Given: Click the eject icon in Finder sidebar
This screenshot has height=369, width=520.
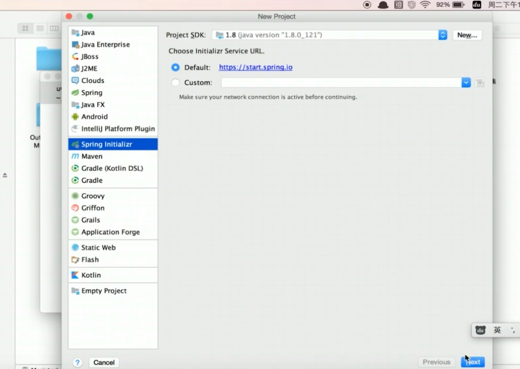Looking at the screenshot, I should pos(5,175).
